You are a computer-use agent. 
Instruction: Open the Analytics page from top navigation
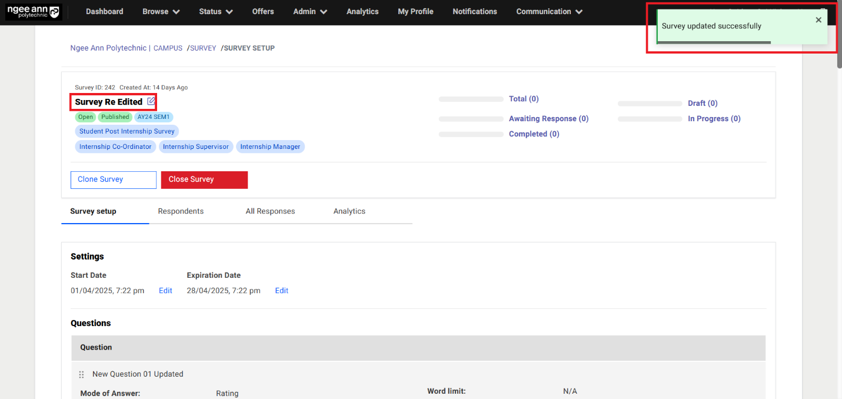point(362,12)
